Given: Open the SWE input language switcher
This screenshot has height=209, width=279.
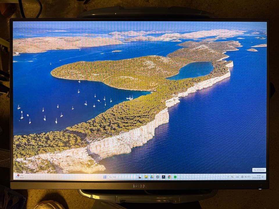Looking at the screenshot, I should point(237,177).
